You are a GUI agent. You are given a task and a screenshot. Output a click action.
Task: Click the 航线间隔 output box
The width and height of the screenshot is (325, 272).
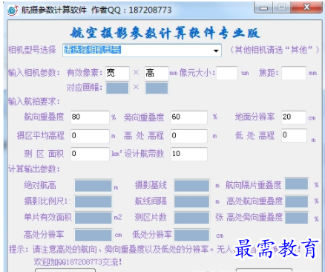click(x=191, y=202)
